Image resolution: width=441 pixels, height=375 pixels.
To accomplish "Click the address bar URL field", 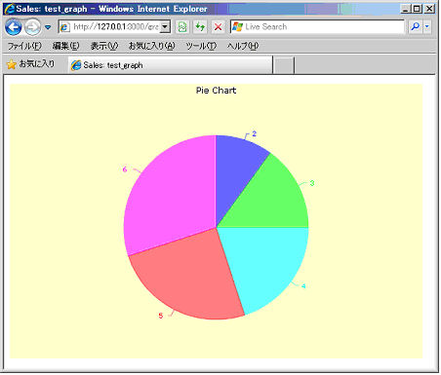I will [x=115, y=26].
